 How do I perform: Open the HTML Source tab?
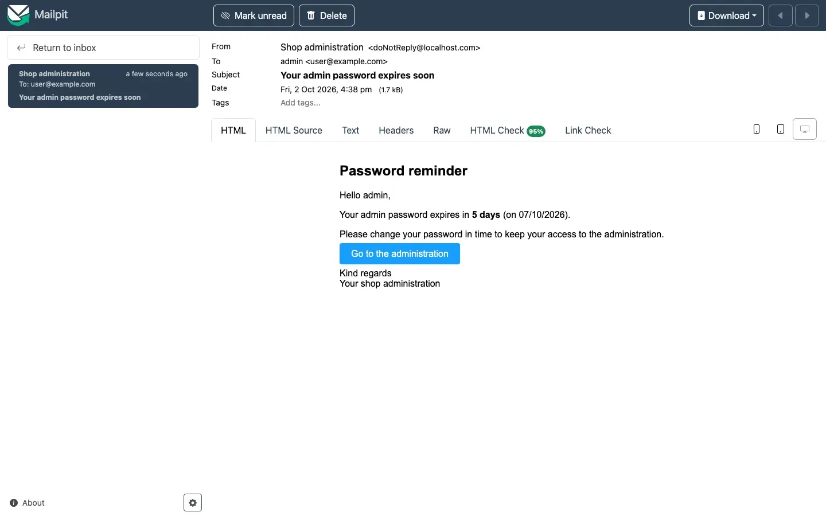pyautogui.click(x=294, y=130)
